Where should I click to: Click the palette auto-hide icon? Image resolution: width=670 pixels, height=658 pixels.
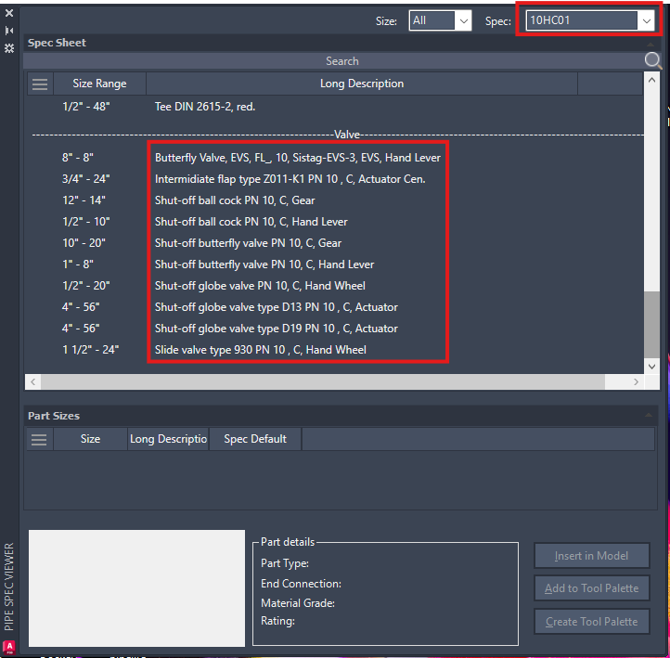[9, 30]
